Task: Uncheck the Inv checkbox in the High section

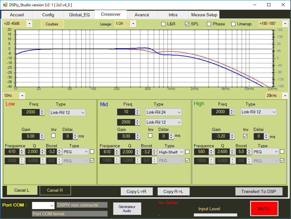Action: coord(245,136)
